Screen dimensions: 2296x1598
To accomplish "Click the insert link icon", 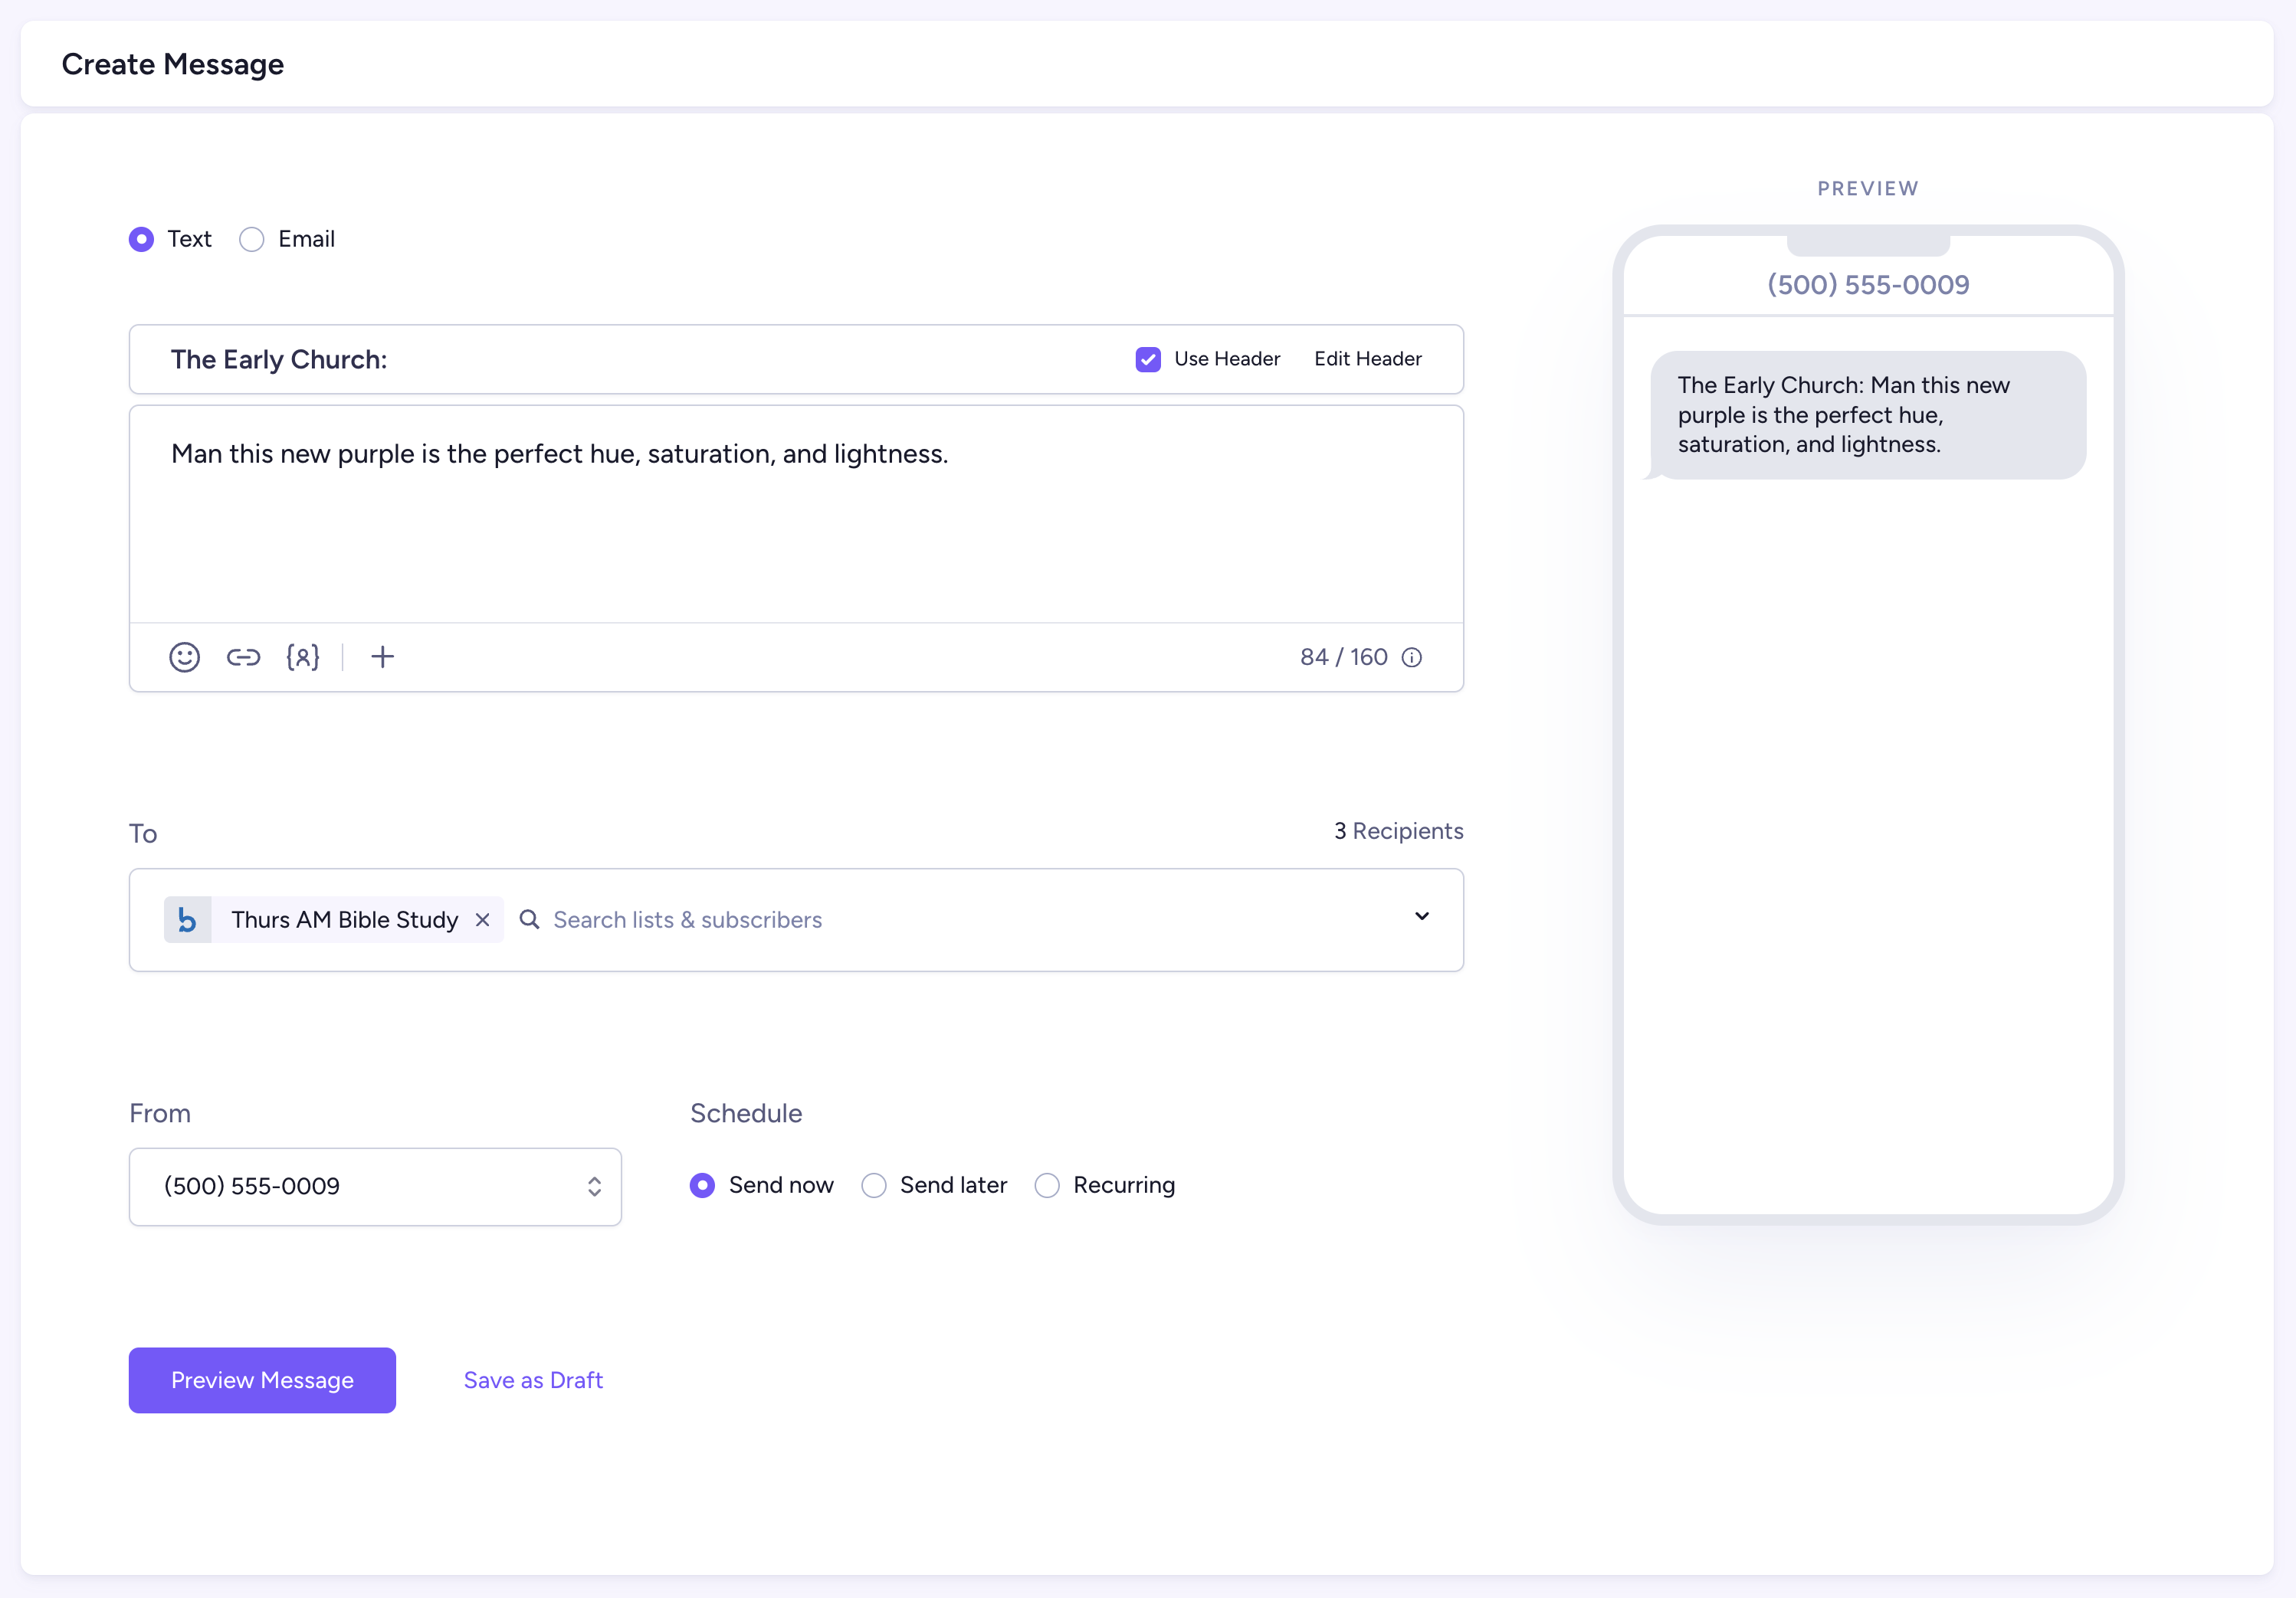I will (x=243, y=657).
